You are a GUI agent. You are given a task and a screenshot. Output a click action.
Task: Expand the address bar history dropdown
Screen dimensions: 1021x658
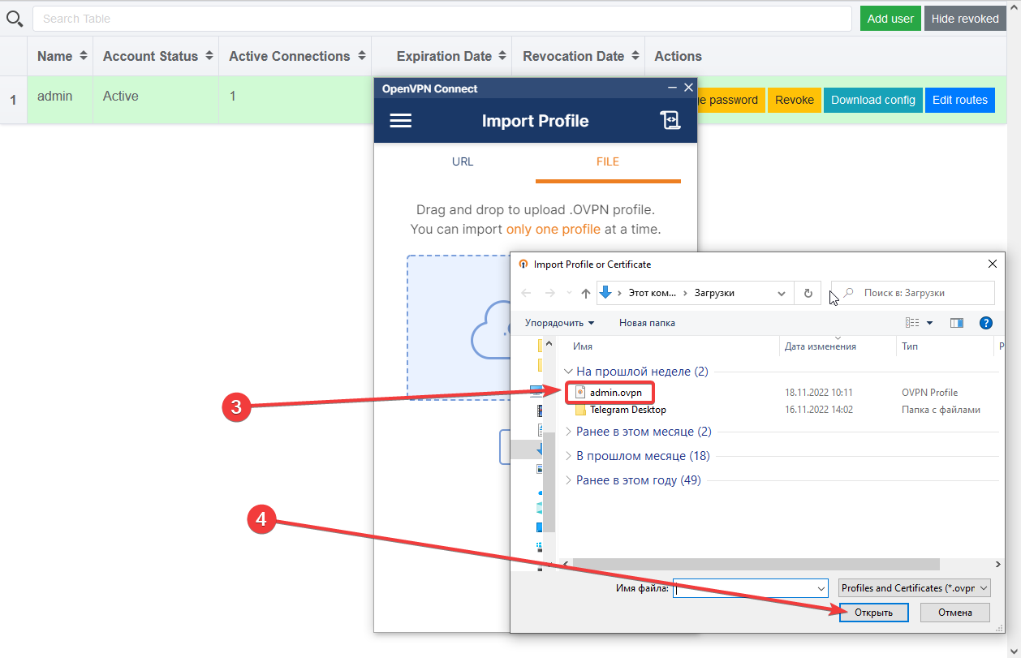(782, 293)
